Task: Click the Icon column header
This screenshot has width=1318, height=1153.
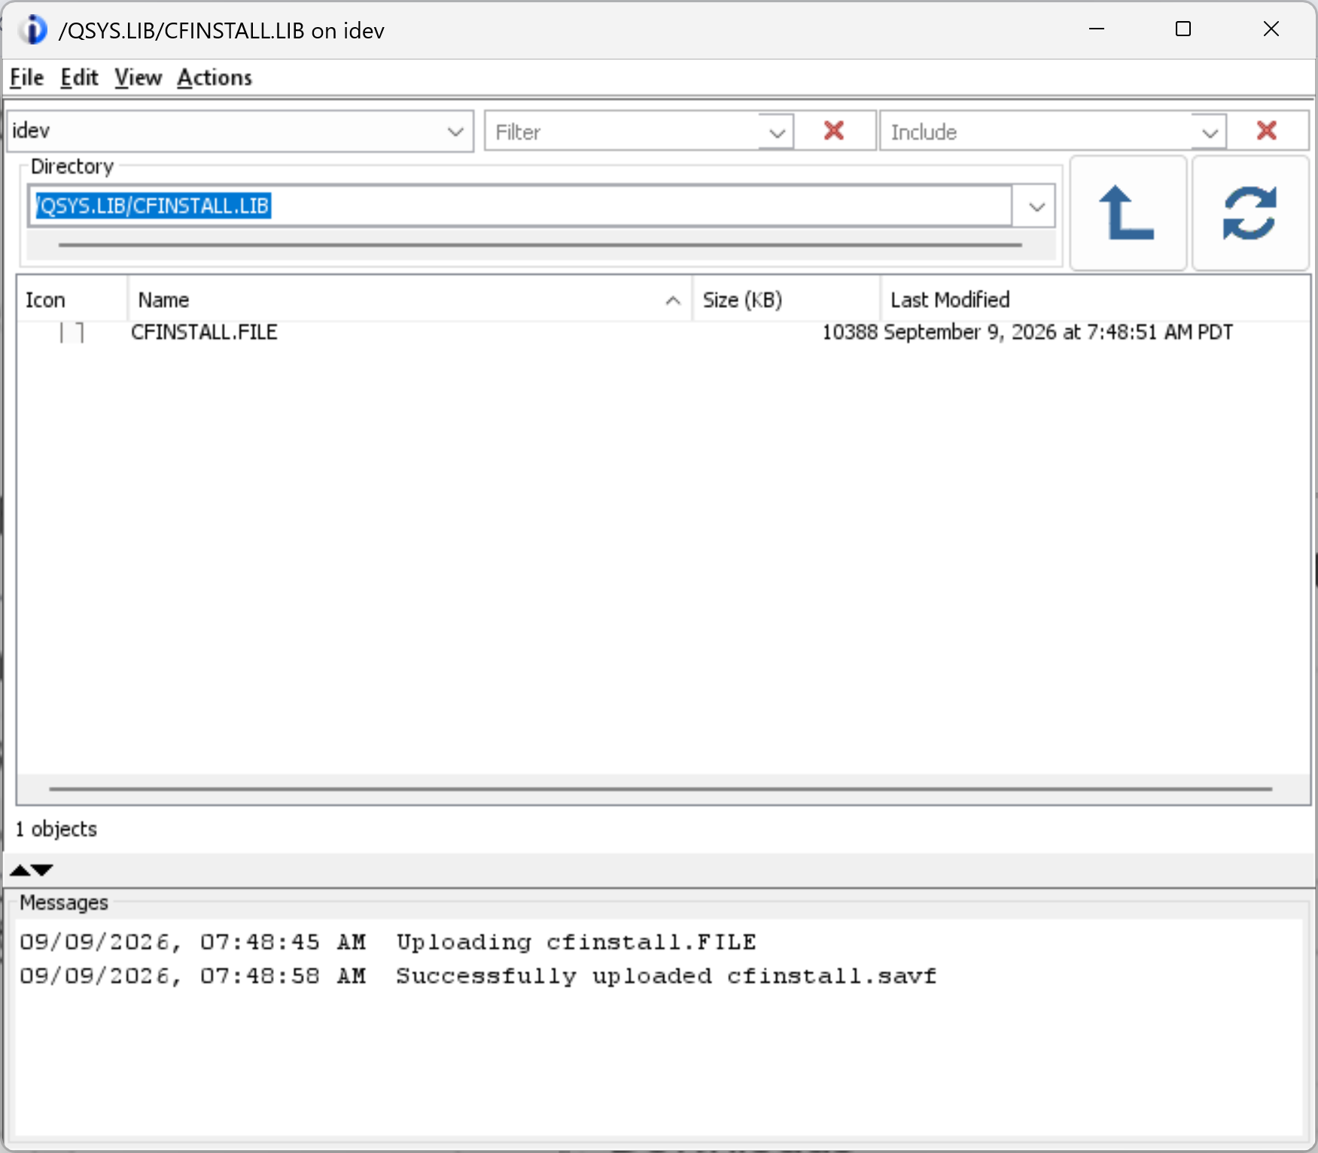Action: tap(72, 300)
